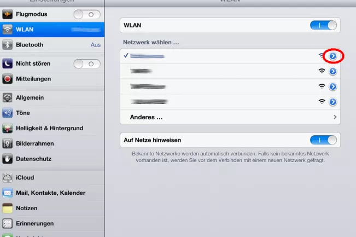Image resolution: width=356 pixels, height=237 pixels.
Task: Tap the Töne speaker icon
Action: click(x=7, y=113)
